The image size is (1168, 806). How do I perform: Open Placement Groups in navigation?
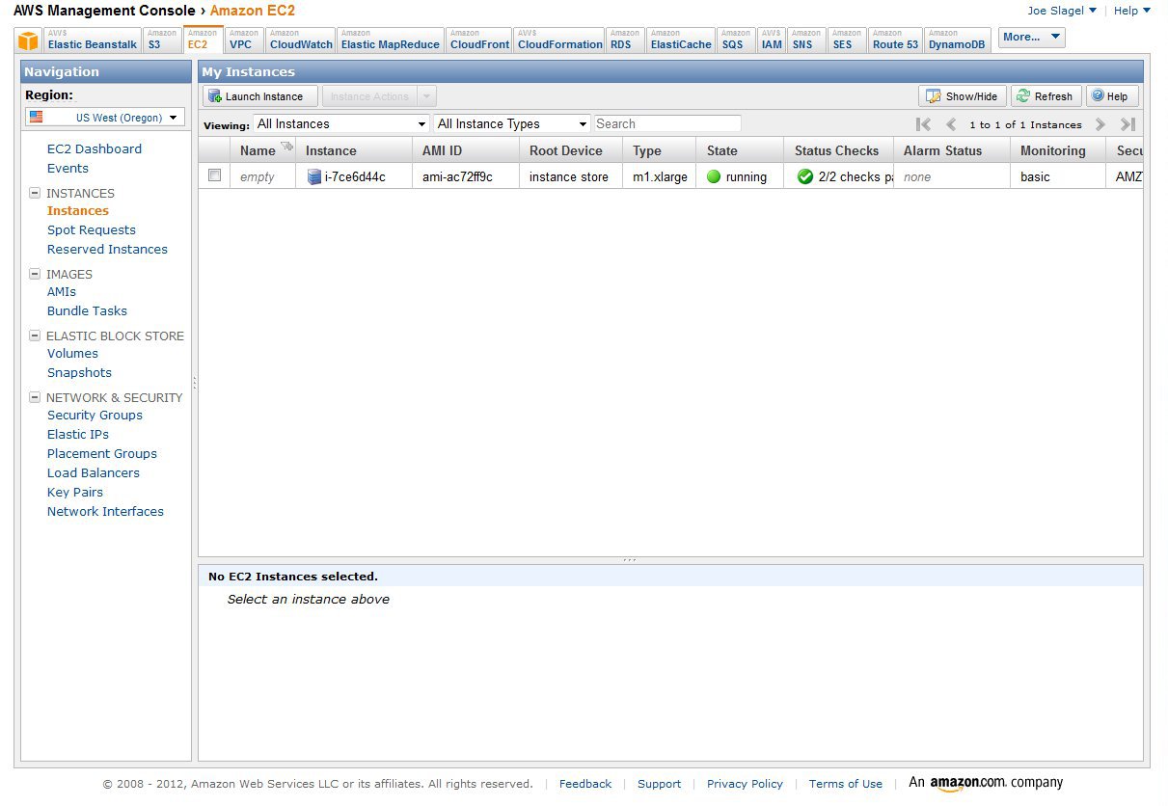pos(102,453)
